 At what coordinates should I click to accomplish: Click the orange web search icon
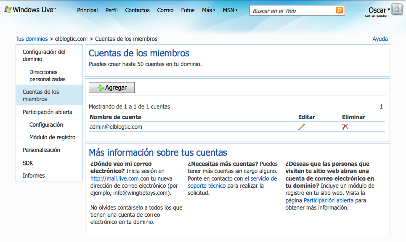pos(339,10)
